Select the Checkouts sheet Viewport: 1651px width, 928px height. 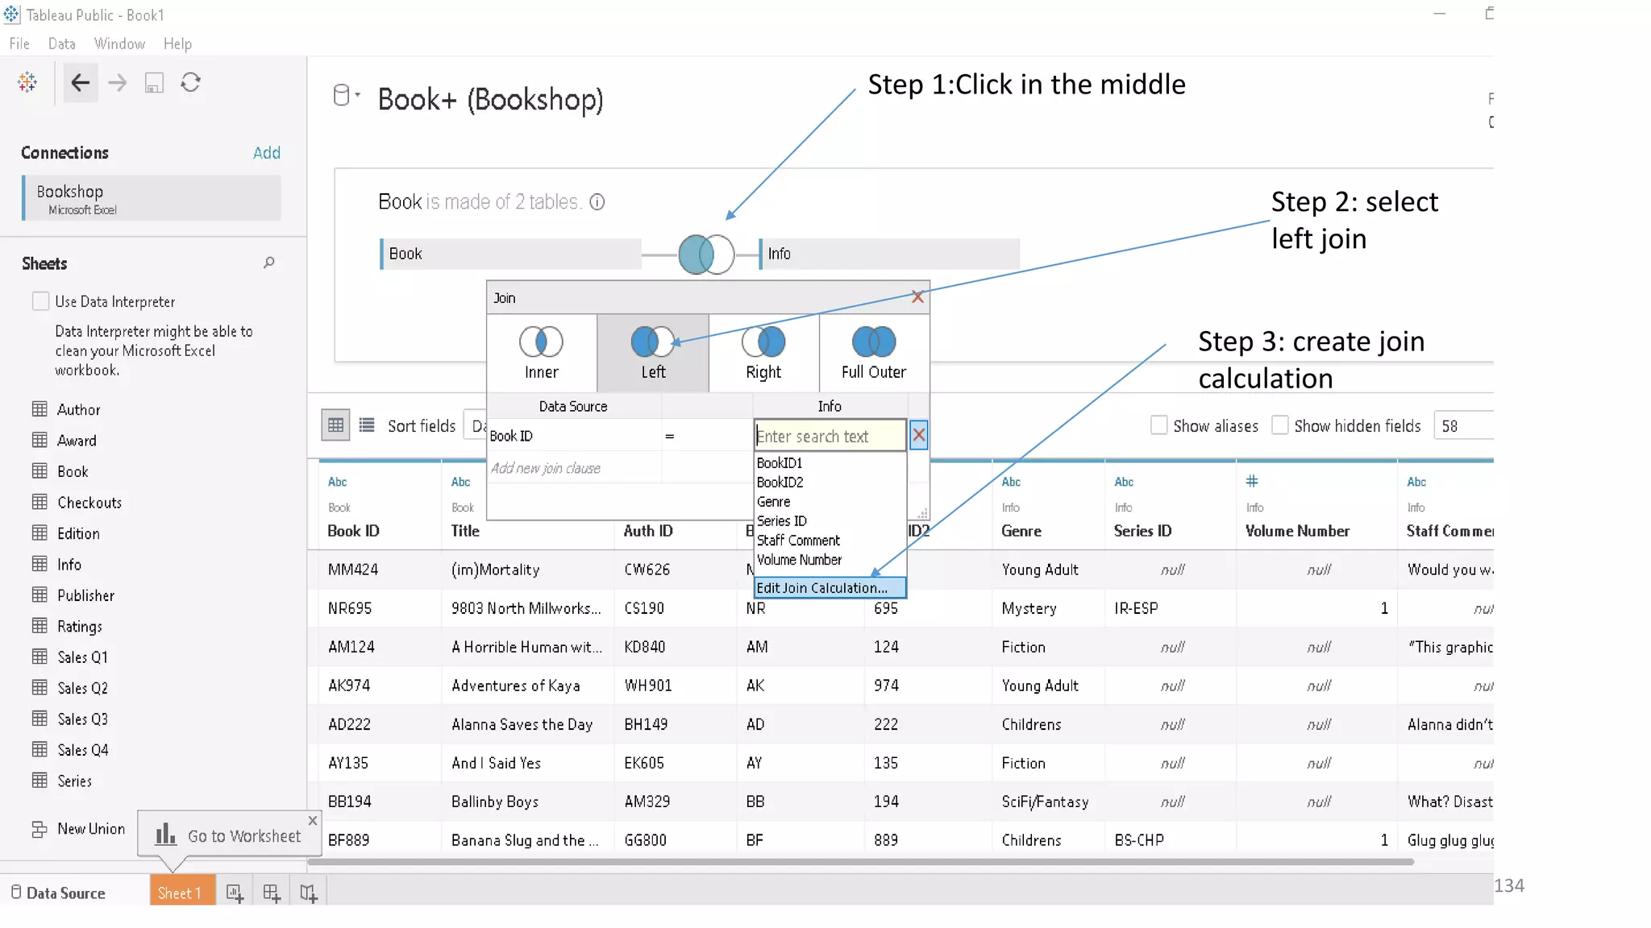(x=89, y=503)
